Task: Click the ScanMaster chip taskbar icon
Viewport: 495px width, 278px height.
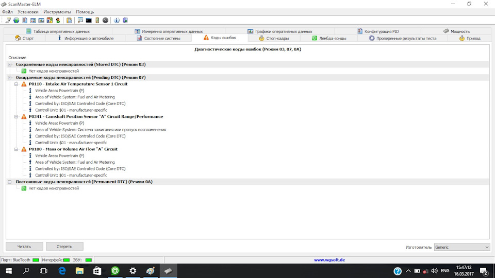Action: pyautogui.click(x=168, y=271)
